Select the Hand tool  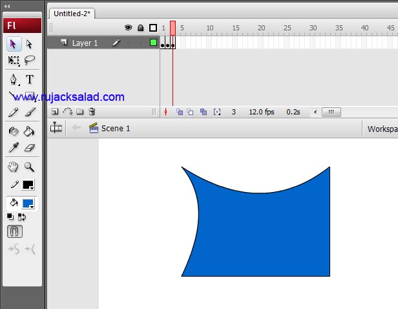[x=13, y=167]
